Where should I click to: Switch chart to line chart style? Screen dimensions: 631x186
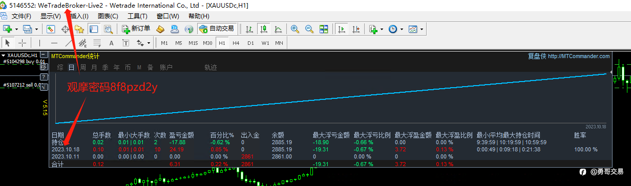click(x=278, y=29)
